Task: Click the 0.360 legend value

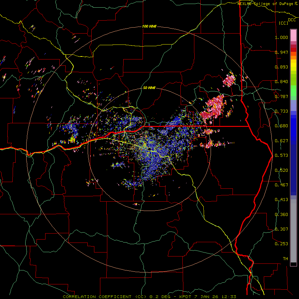Action: click(281, 215)
